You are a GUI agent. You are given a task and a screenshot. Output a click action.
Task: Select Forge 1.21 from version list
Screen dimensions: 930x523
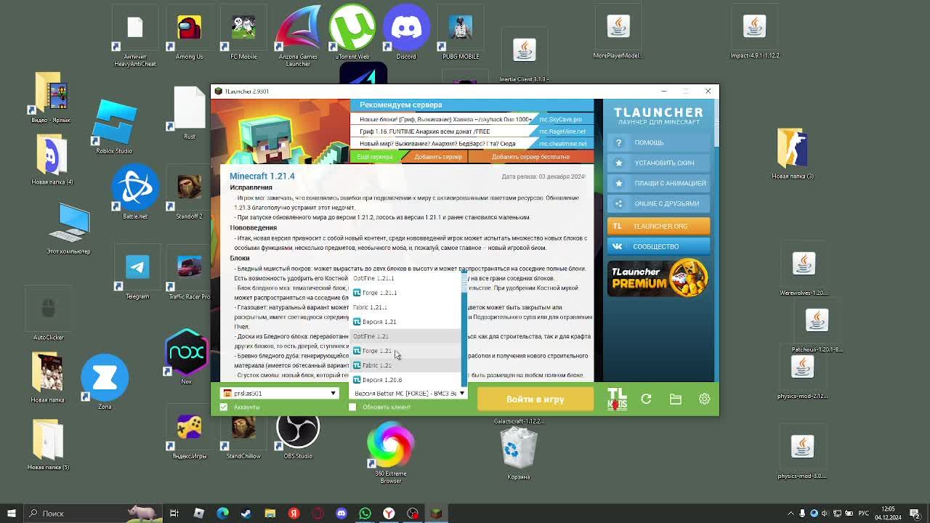pyautogui.click(x=405, y=351)
